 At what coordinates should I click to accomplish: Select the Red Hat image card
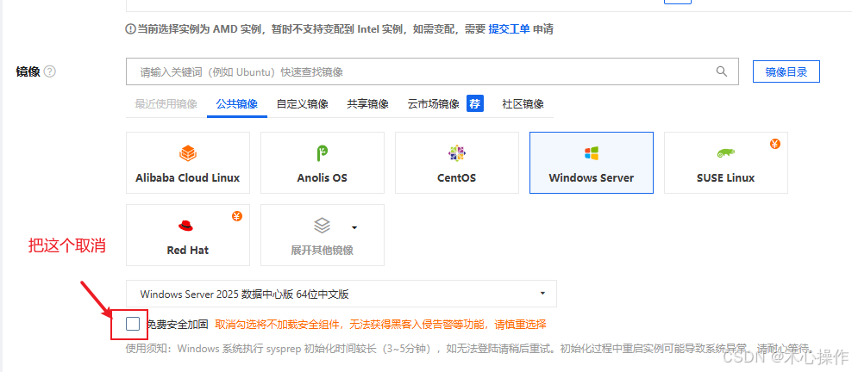[x=188, y=235]
